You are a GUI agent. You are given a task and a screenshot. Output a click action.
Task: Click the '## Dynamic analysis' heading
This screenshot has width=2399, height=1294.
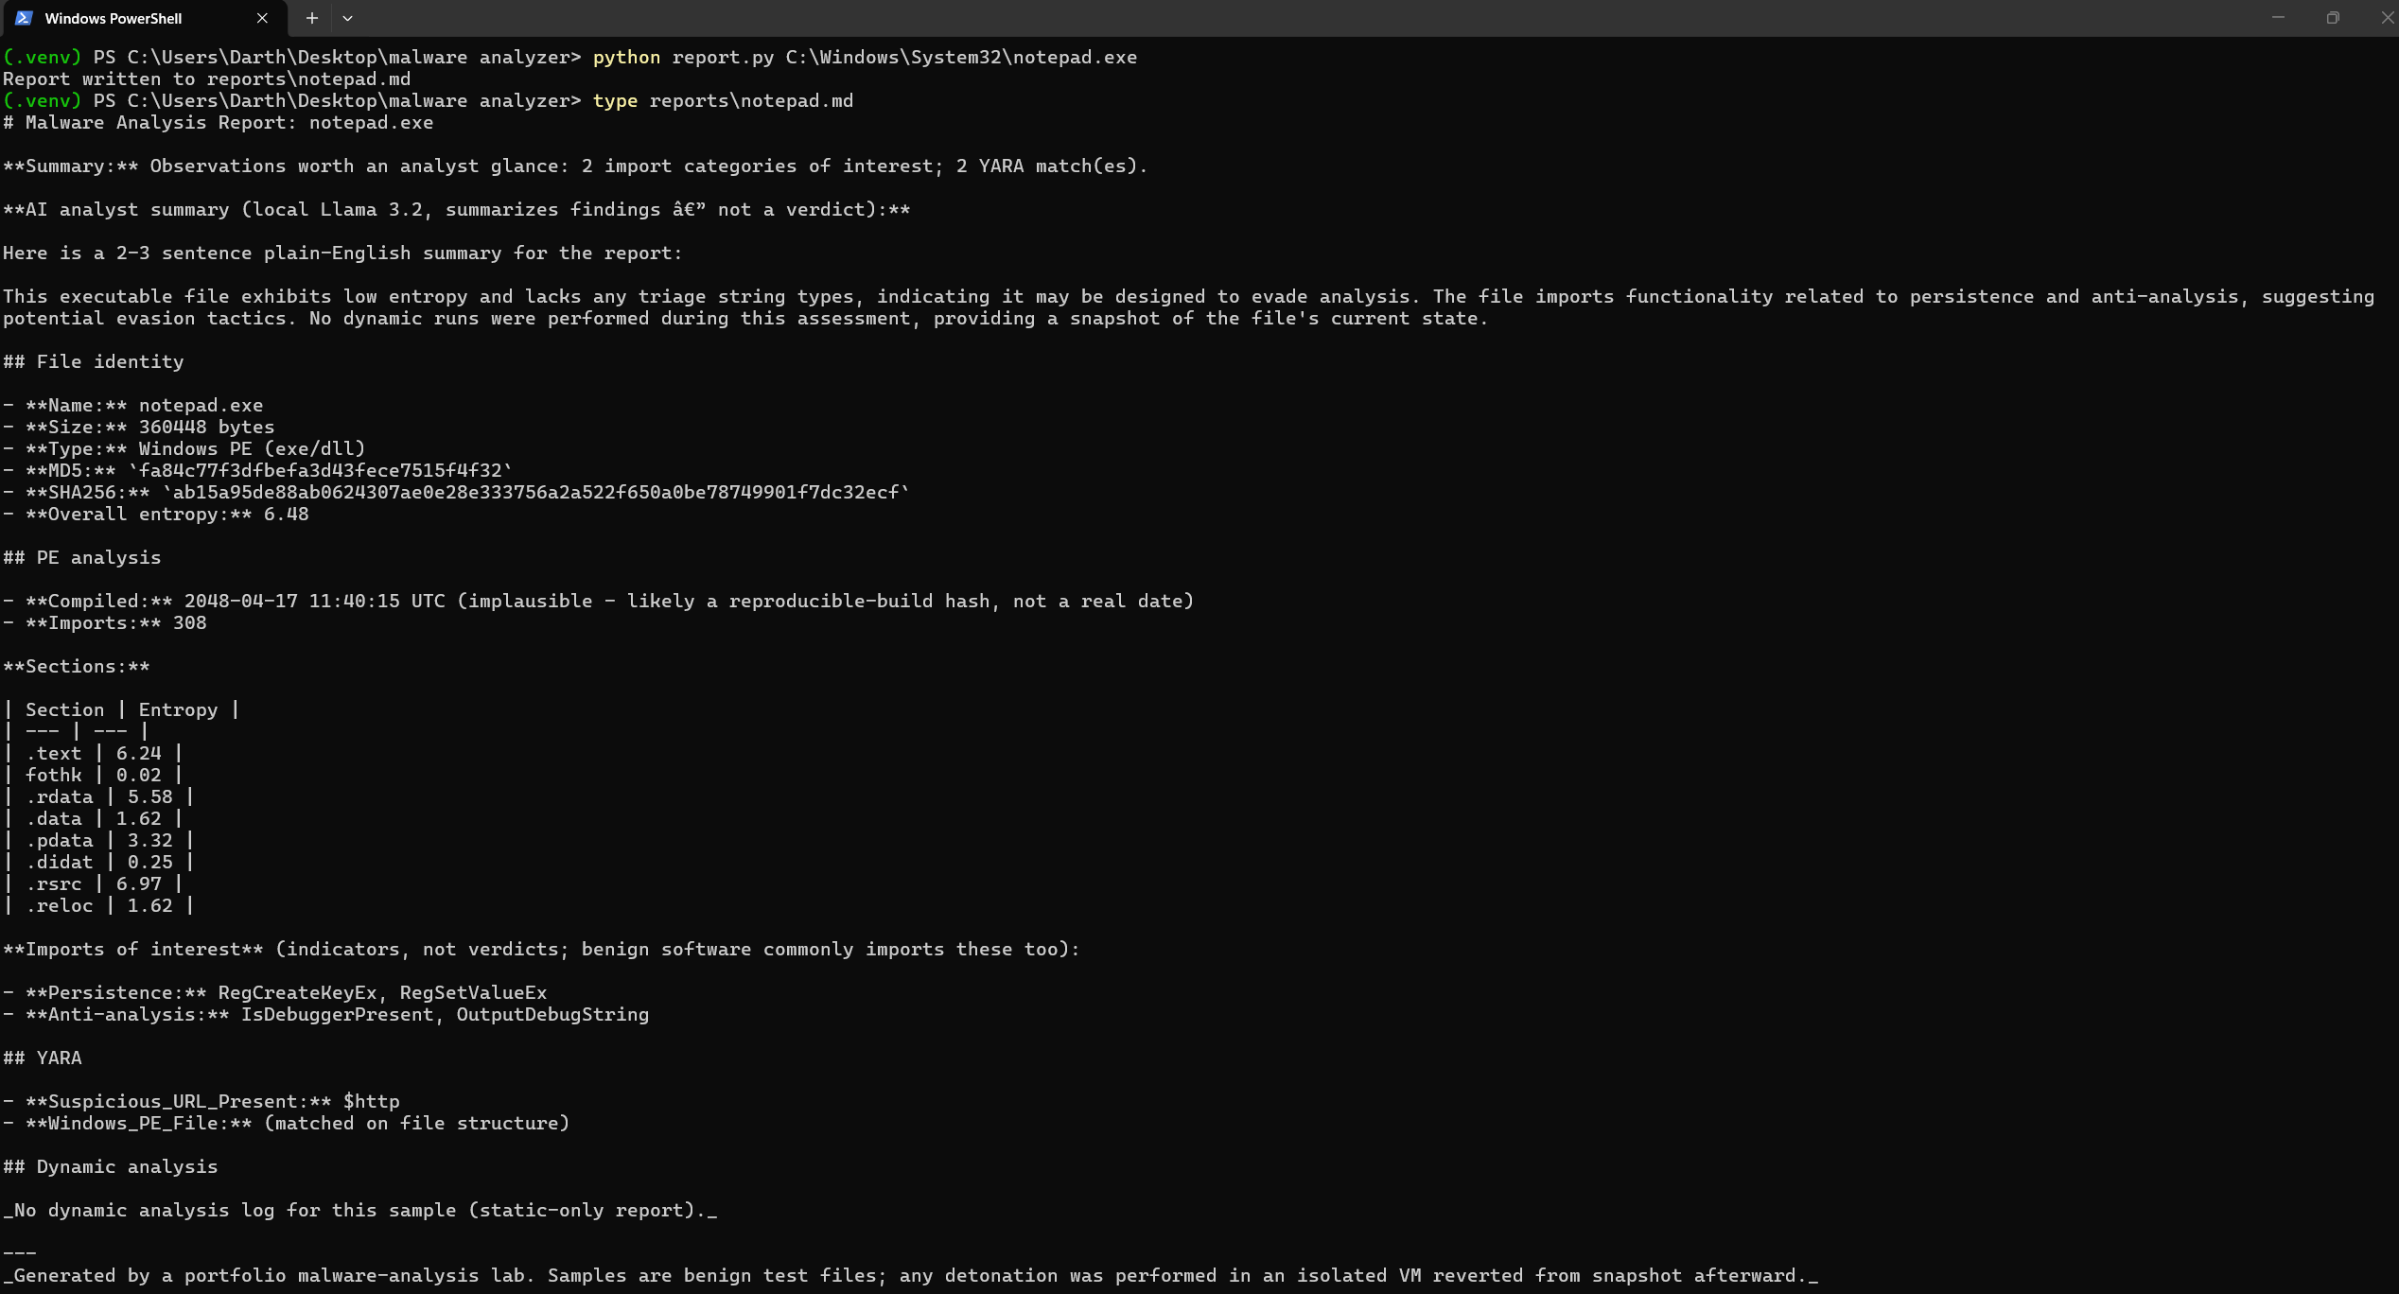(x=111, y=1167)
